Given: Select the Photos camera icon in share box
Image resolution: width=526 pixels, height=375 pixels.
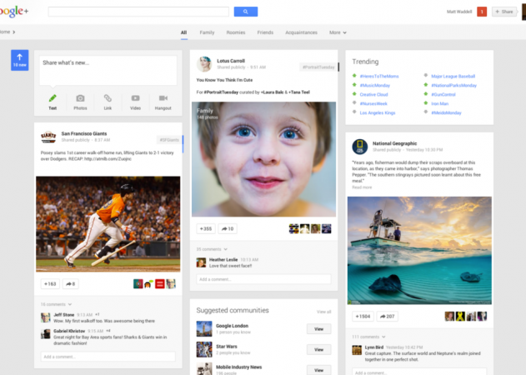Looking at the screenshot, I should [80, 101].
